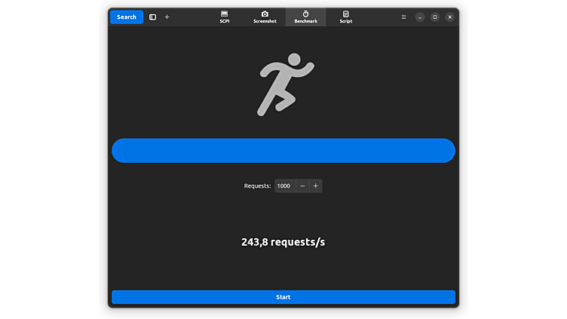
Task: Click the Requests: label
Action: [x=257, y=186]
